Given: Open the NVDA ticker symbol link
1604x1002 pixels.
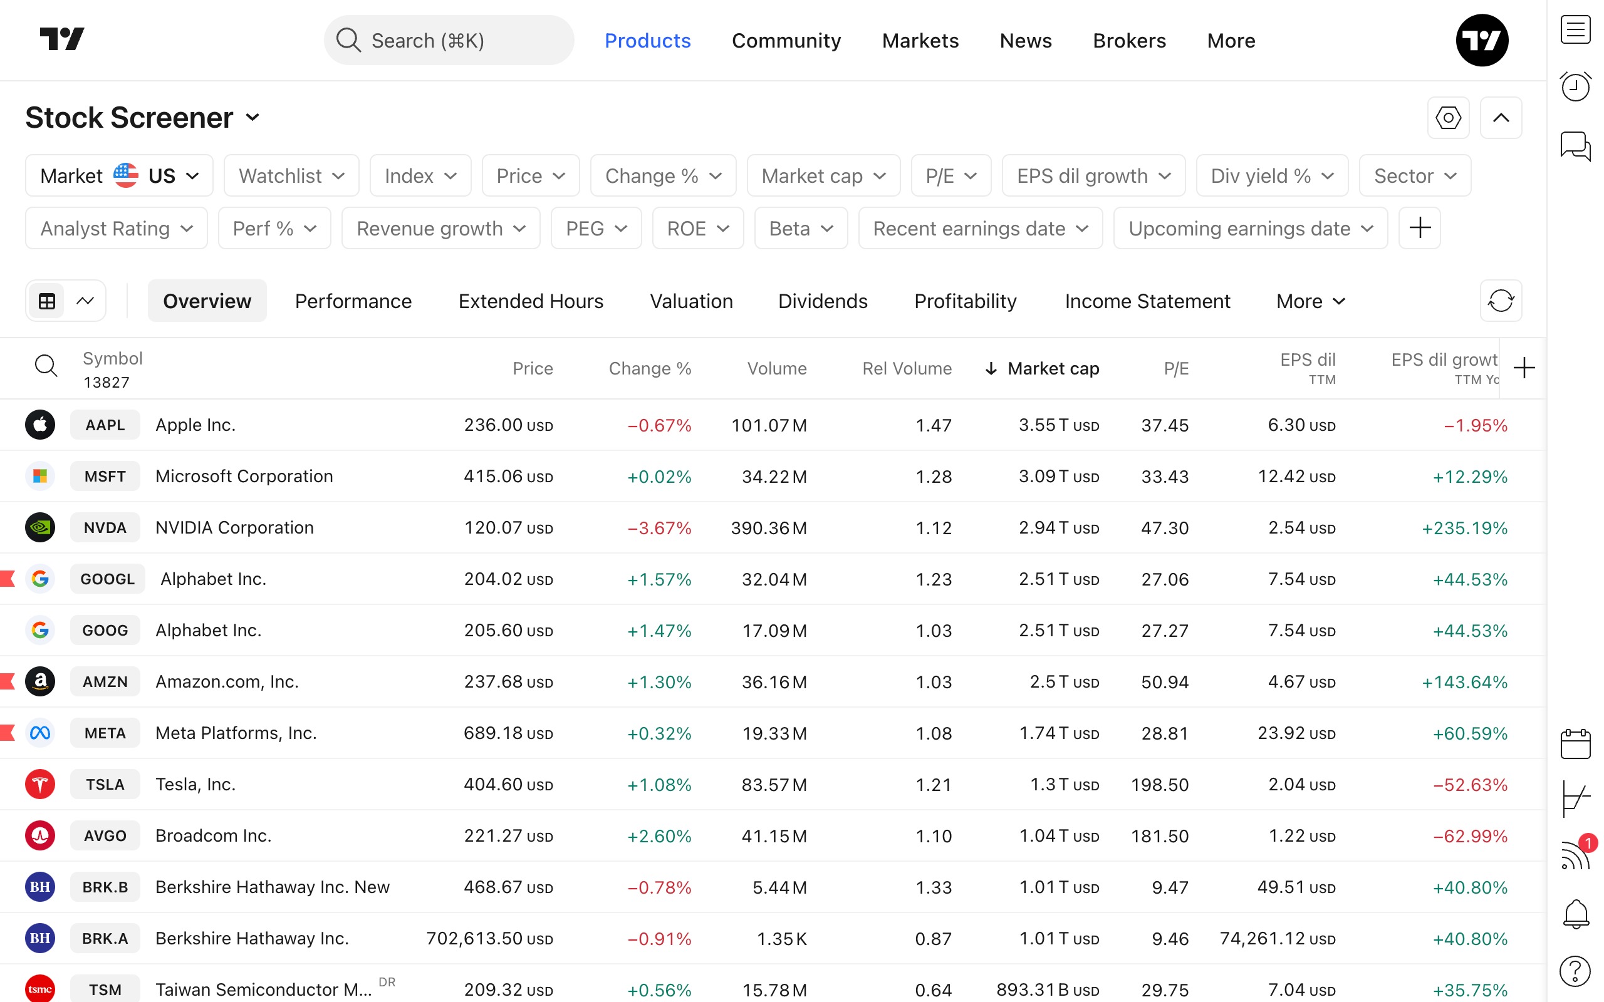Looking at the screenshot, I should pyautogui.click(x=105, y=527).
